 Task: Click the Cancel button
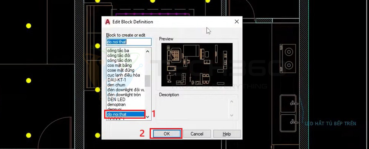[x=197, y=134]
